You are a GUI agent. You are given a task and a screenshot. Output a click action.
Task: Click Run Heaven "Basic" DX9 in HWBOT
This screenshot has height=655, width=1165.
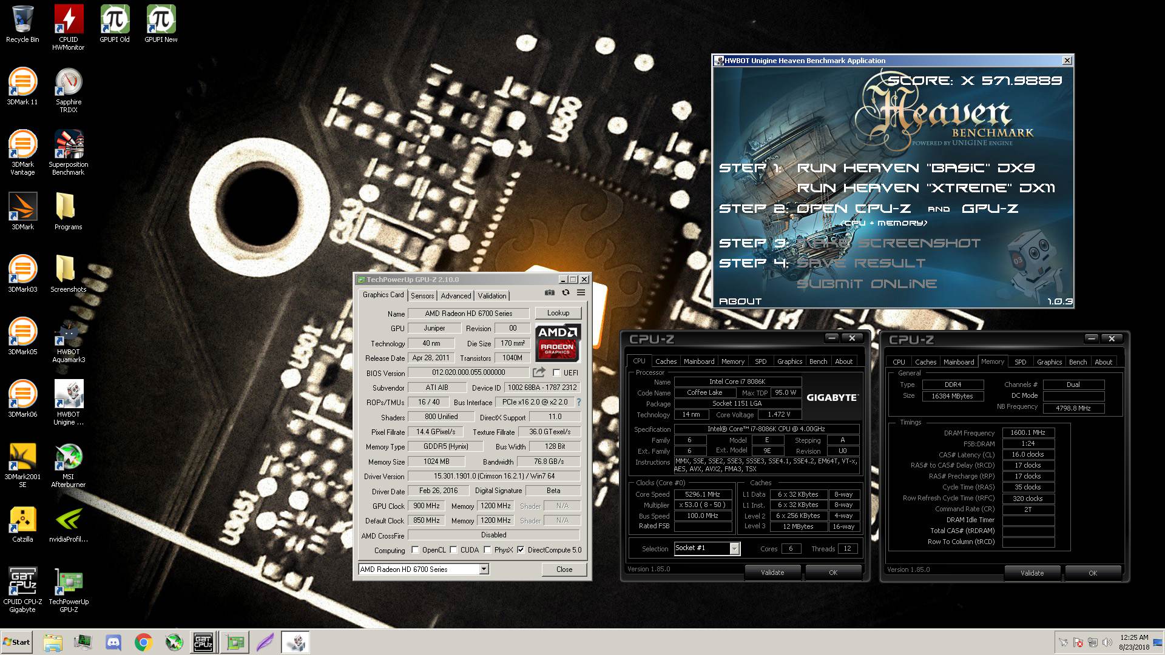pos(916,168)
